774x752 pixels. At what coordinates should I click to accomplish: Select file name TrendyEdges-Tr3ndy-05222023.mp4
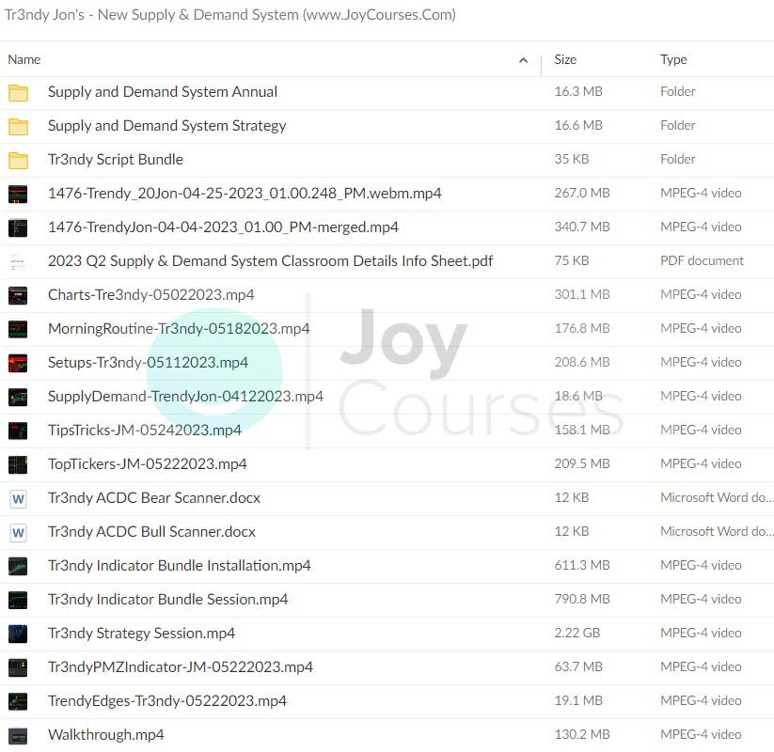click(x=166, y=700)
